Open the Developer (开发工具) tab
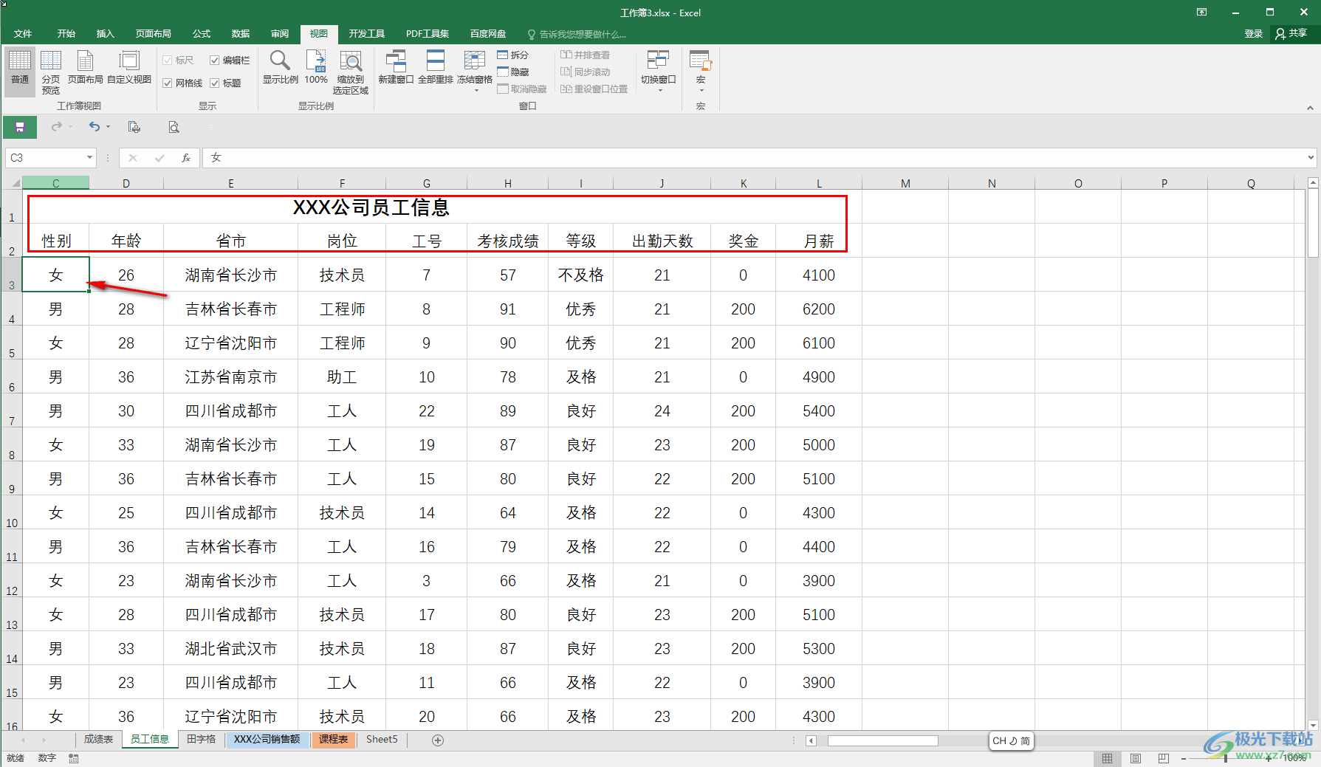The width and height of the screenshot is (1321, 767). click(367, 34)
